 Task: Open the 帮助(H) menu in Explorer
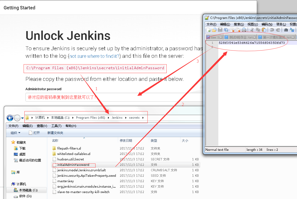pos(71,126)
